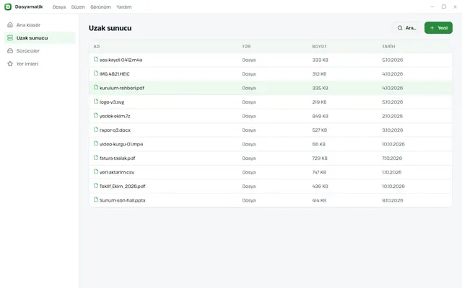Click the 747 KB size cell
Screen dimensions: 462x288
pos(319,172)
